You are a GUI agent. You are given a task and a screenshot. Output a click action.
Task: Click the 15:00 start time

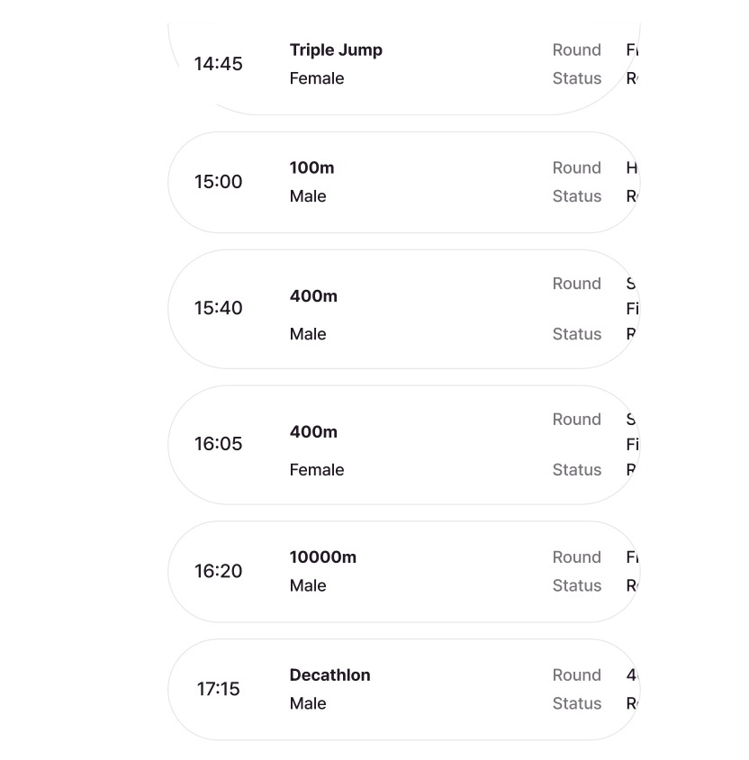(218, 182)
